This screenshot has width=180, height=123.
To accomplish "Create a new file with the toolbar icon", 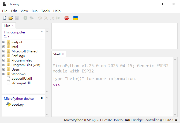I will coord(5,18).
